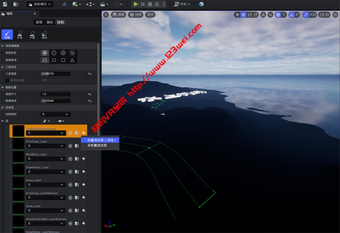Viewport: 340px width, 233px height.
Task: Enable the 使用目标值 checkbox
Action: coord(7,80)
